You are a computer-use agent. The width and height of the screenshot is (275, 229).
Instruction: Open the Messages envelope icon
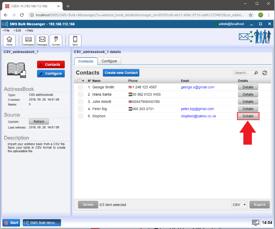pyautogui.click(x=42, y=40)
